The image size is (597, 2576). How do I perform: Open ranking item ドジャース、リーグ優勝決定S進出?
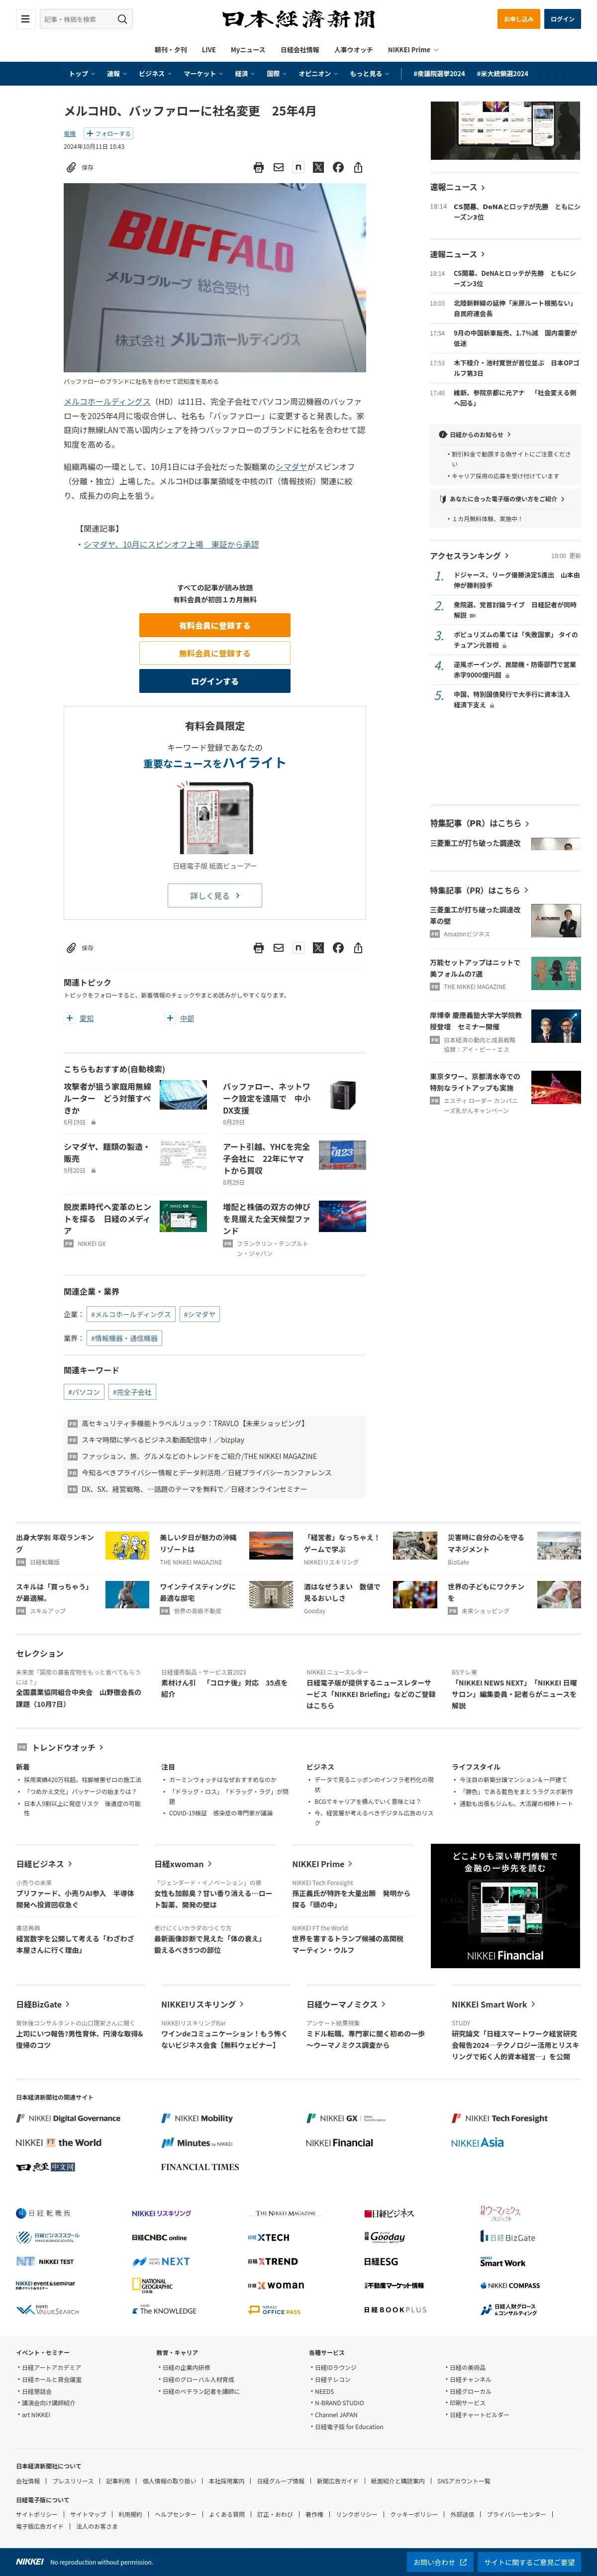(x=516, y=580)
